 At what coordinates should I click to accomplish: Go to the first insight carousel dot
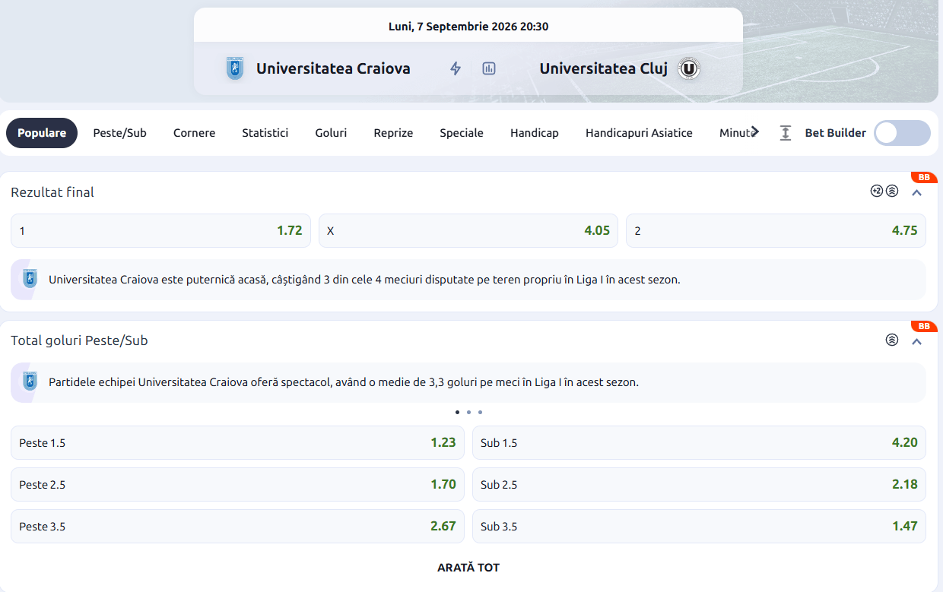457,412
